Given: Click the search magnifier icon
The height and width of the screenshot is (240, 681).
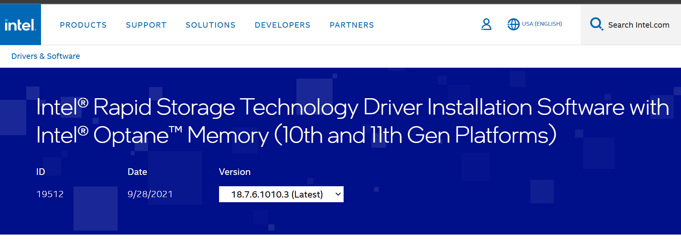Looking at the screenshot, I should point(596,24).
